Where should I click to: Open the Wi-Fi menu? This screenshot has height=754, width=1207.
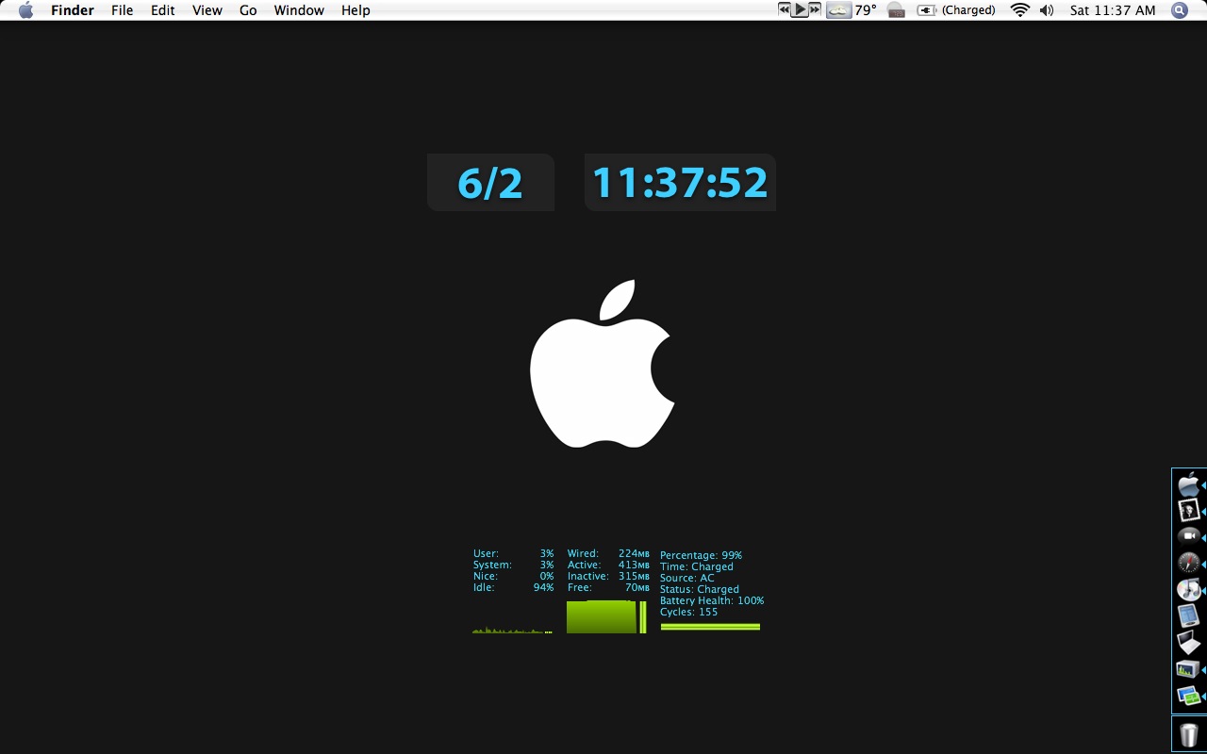[x=1019, y=10]
